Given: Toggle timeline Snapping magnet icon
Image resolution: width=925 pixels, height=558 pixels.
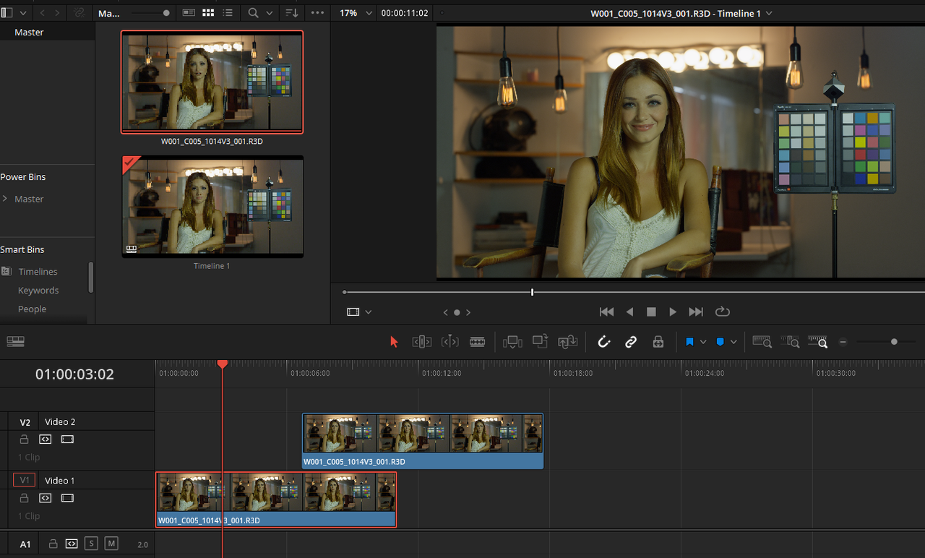Looking at the screenshot, I should 604,342.
